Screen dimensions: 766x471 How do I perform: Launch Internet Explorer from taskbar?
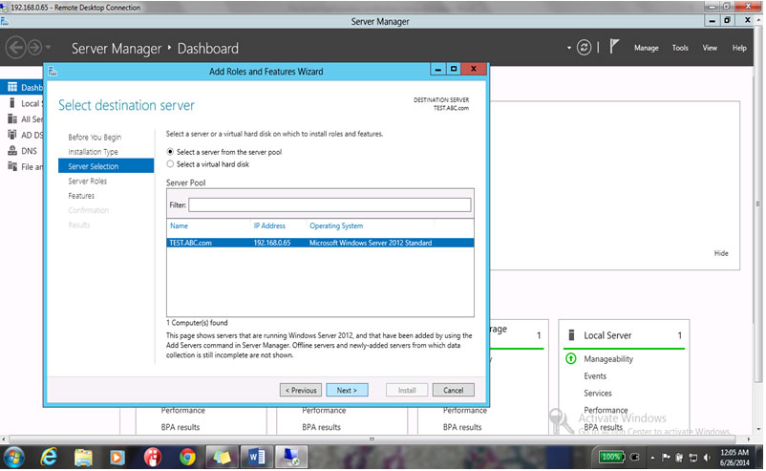point(49,458)
